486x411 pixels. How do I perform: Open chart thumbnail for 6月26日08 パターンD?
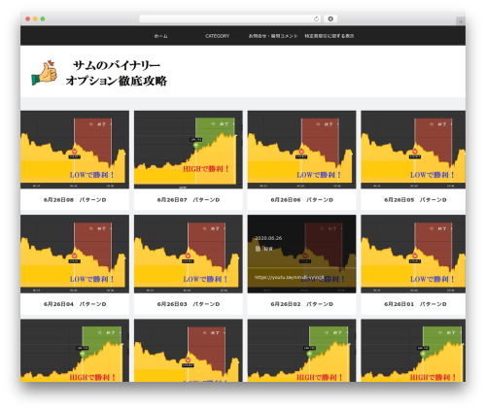pos(75,150)
